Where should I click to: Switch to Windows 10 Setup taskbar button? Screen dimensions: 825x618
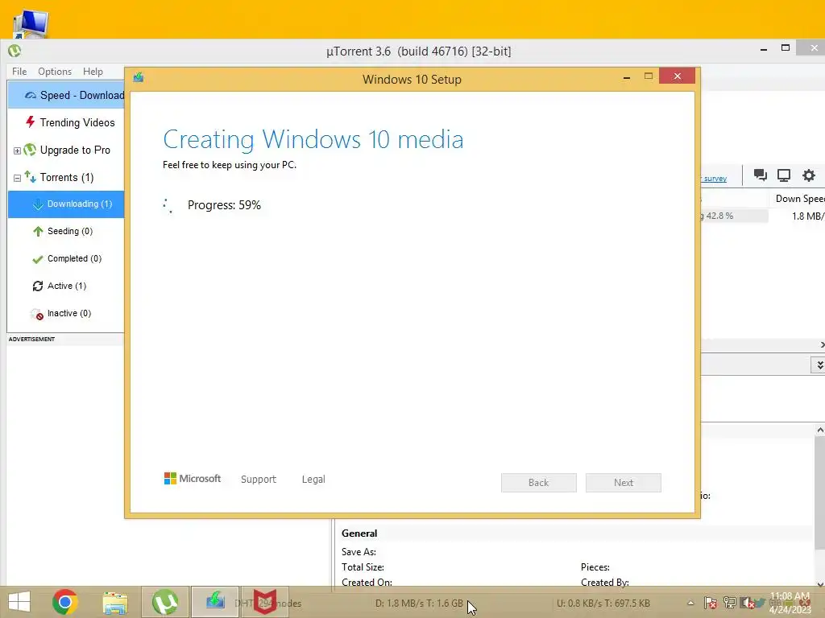(x=215, y=602)
